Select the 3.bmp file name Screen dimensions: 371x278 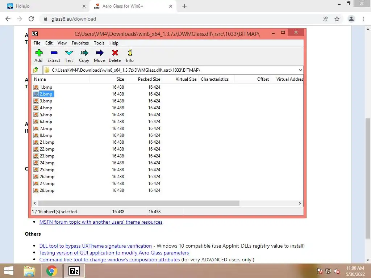(x=46, y=101)
